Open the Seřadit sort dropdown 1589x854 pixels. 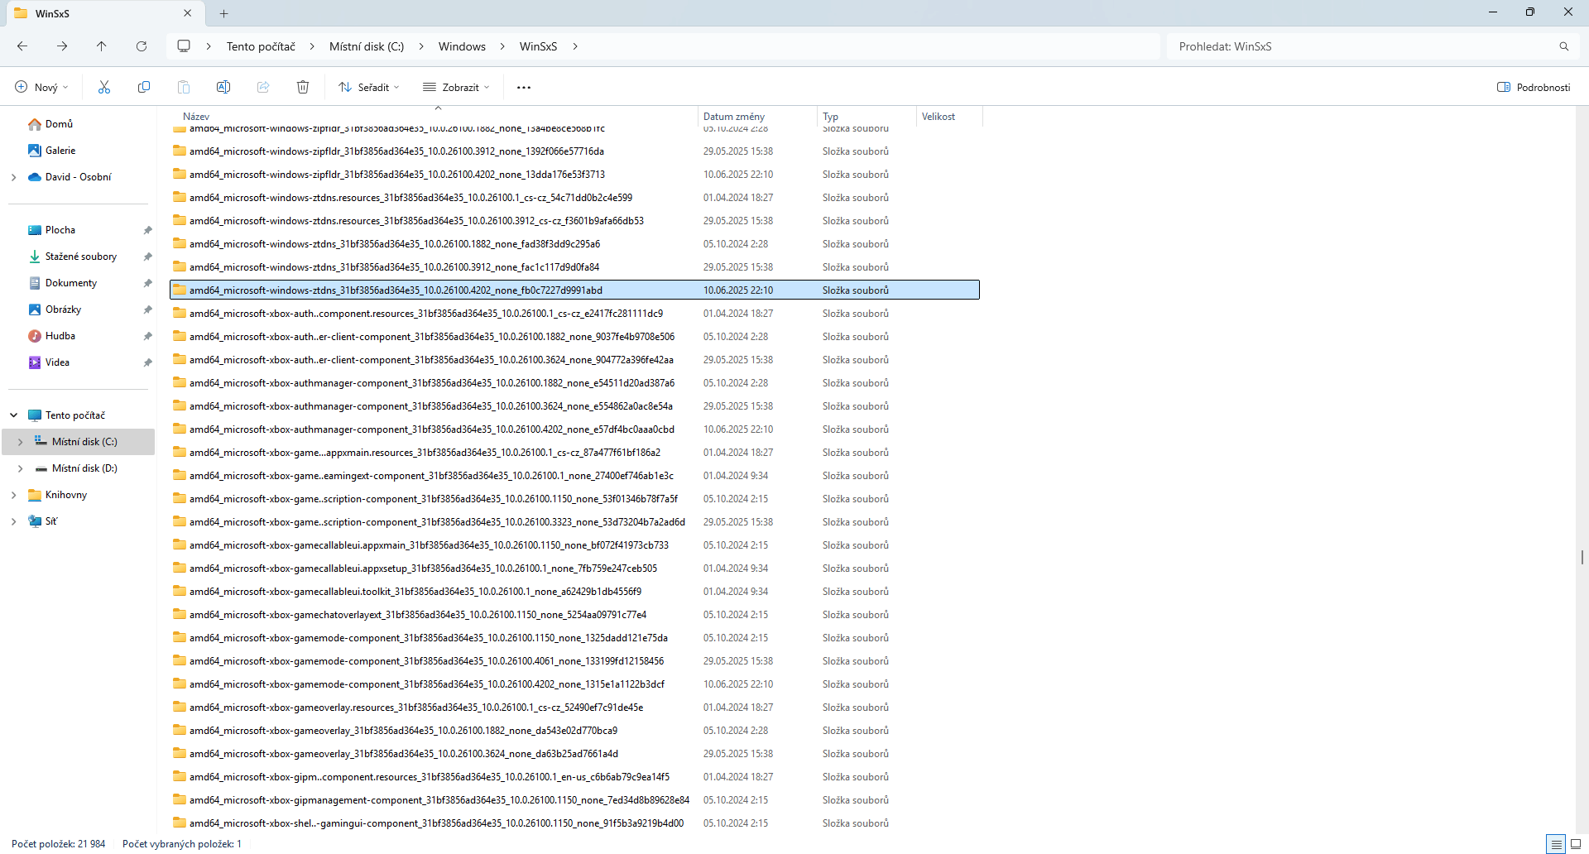click(369, 87)
